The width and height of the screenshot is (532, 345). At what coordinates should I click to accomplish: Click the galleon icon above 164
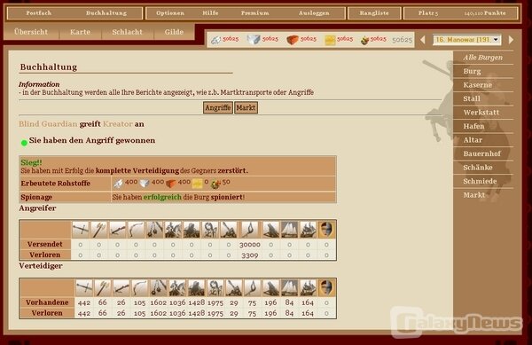[x=308, y=288]
